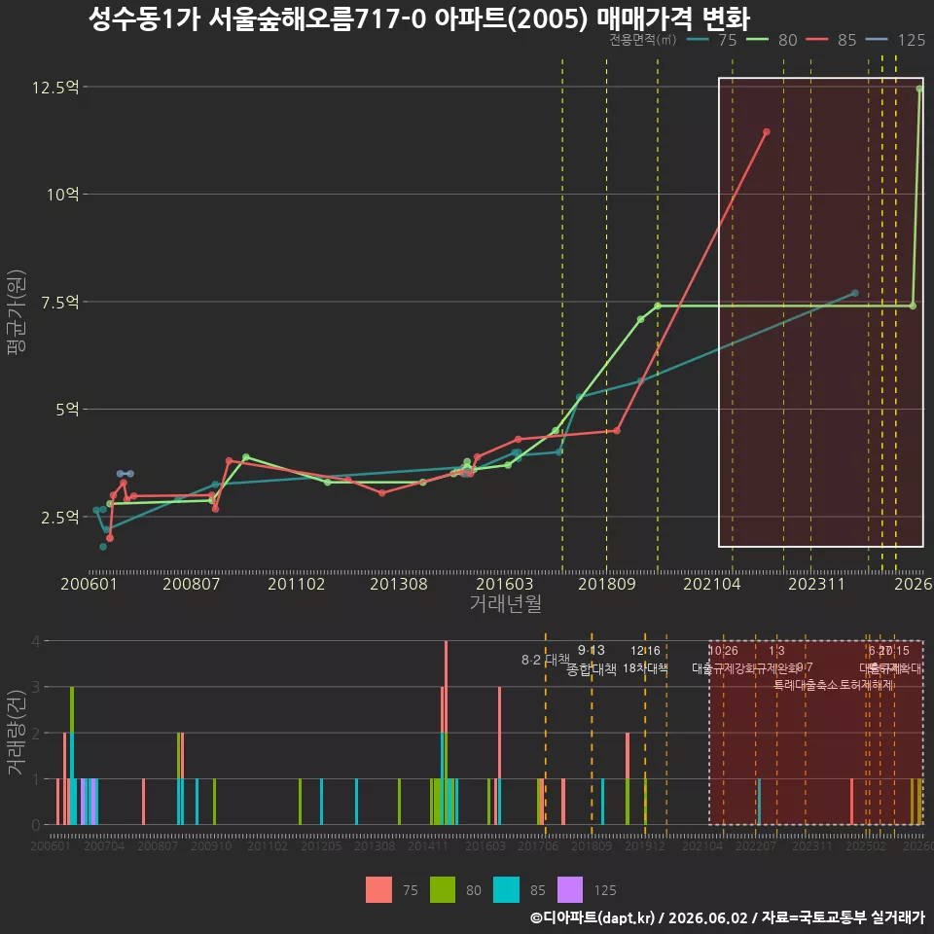Select the green 80 point where the flat 7.5억 line starts

tap(658, 306)
